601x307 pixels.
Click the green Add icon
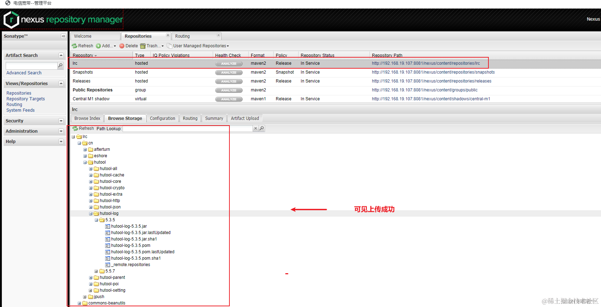click(98, 46)
